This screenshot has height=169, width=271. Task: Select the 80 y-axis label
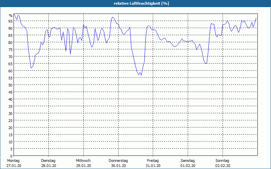pos(11,43)
